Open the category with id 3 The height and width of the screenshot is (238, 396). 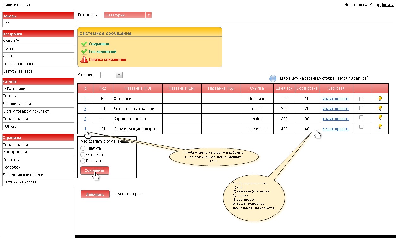pyautogui.click(x=85, y=119)
